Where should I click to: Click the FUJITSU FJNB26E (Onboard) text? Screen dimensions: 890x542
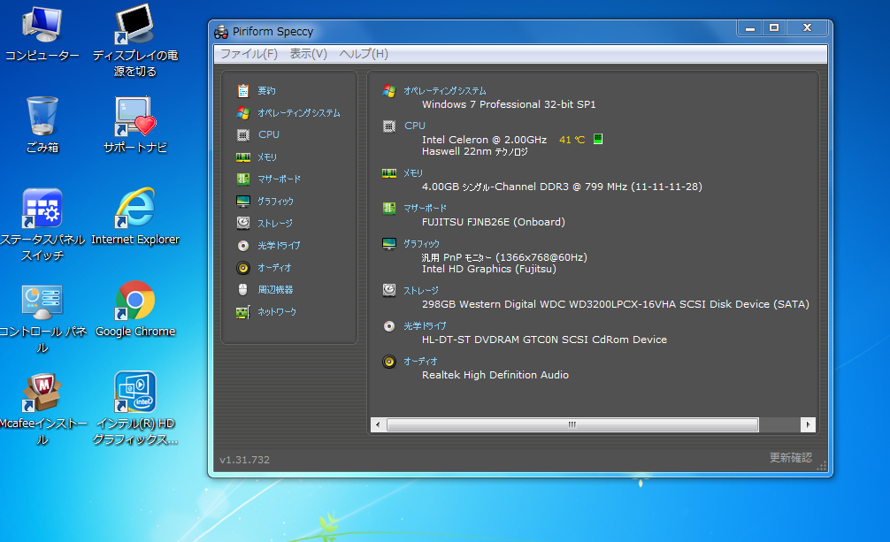(494, 222)
